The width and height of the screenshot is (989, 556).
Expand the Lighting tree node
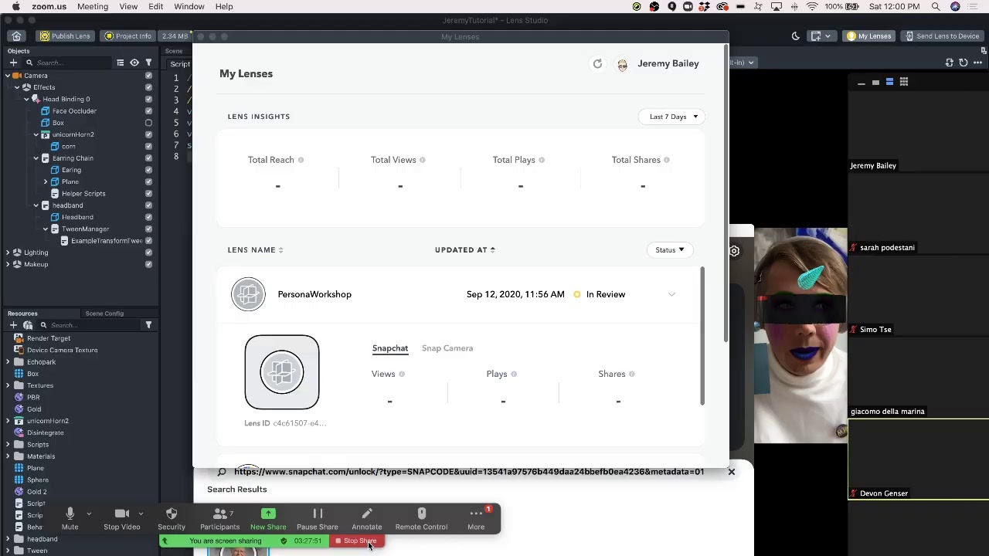(8, 253)
